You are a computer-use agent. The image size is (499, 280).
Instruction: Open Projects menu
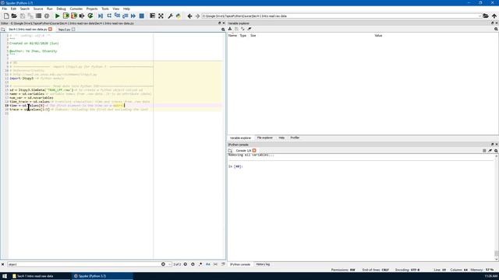click(x=92, y=9)
